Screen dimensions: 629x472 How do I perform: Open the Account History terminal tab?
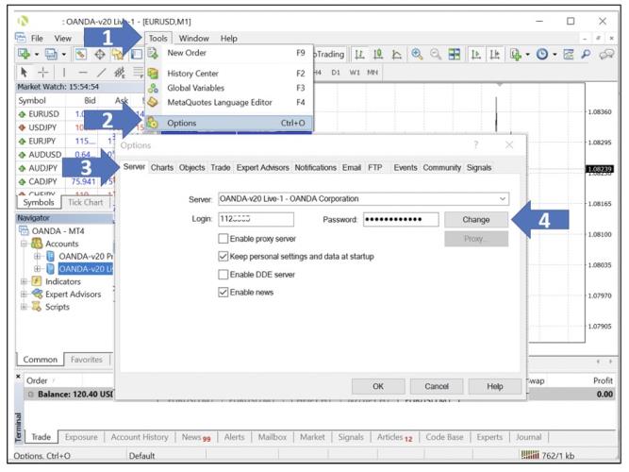pos(140,437)
